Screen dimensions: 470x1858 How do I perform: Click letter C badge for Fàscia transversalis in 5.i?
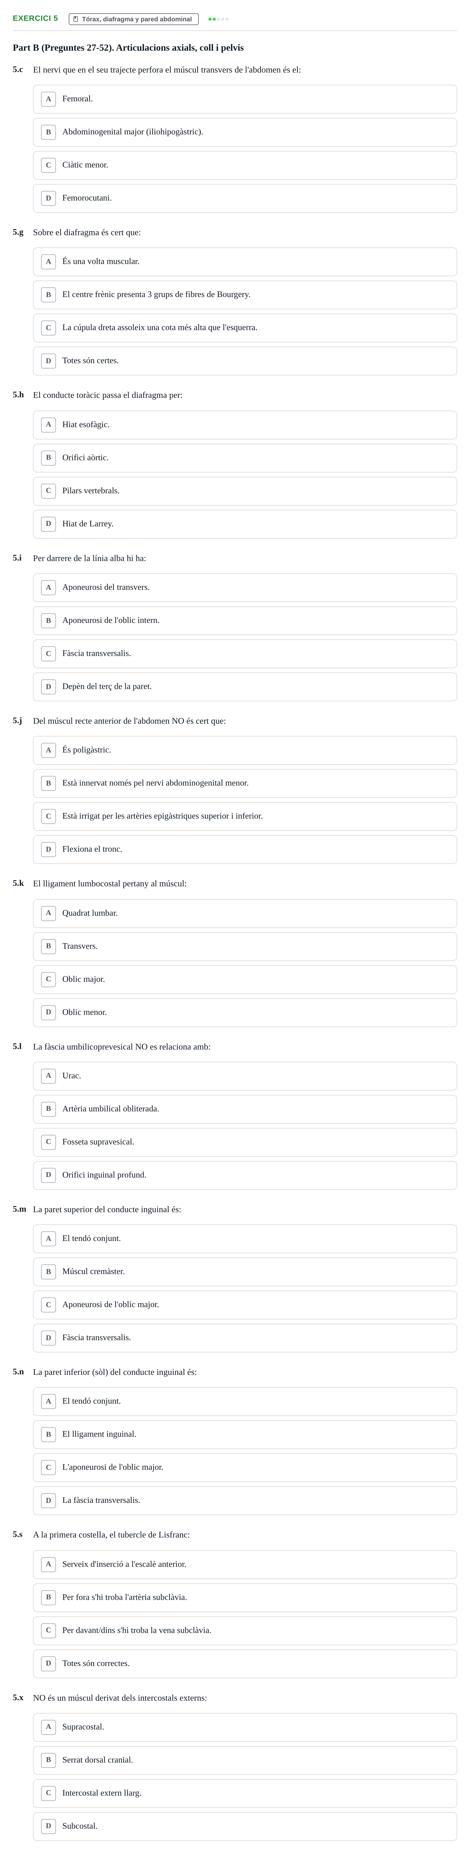pos(48,654)
